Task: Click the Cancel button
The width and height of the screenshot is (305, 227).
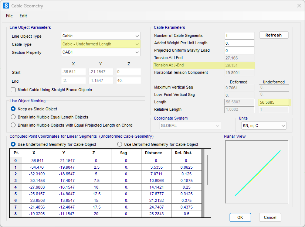Action: [x=270, y=217]
